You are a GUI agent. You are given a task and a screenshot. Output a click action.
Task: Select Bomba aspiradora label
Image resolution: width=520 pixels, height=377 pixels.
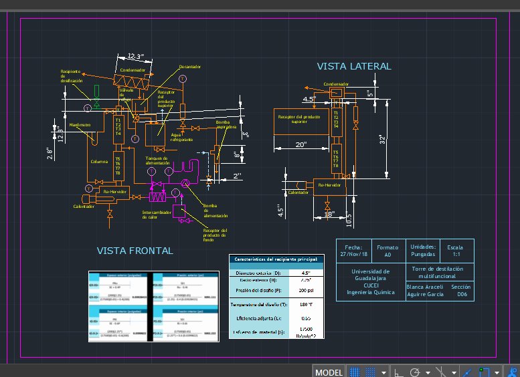coord(226,124)
